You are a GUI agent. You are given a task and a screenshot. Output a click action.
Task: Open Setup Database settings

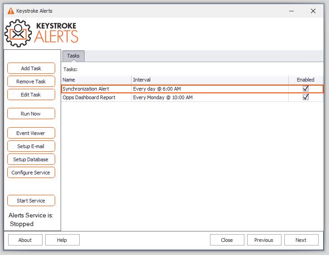coord(31,159)
